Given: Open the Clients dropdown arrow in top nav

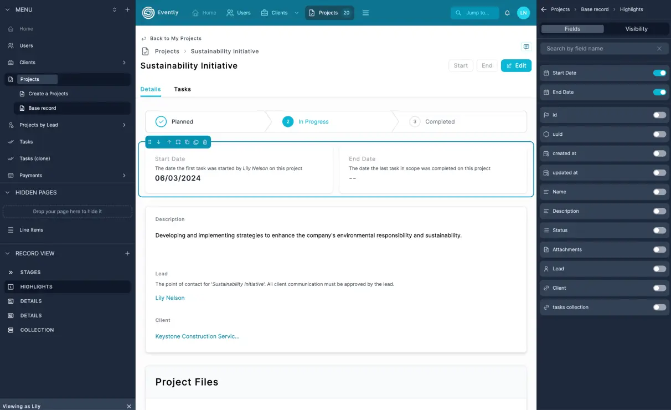Looking at the screenshot, I should click(x=297, y=13).
